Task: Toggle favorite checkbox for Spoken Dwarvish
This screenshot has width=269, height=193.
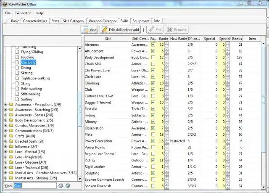Action: (153, 186)
